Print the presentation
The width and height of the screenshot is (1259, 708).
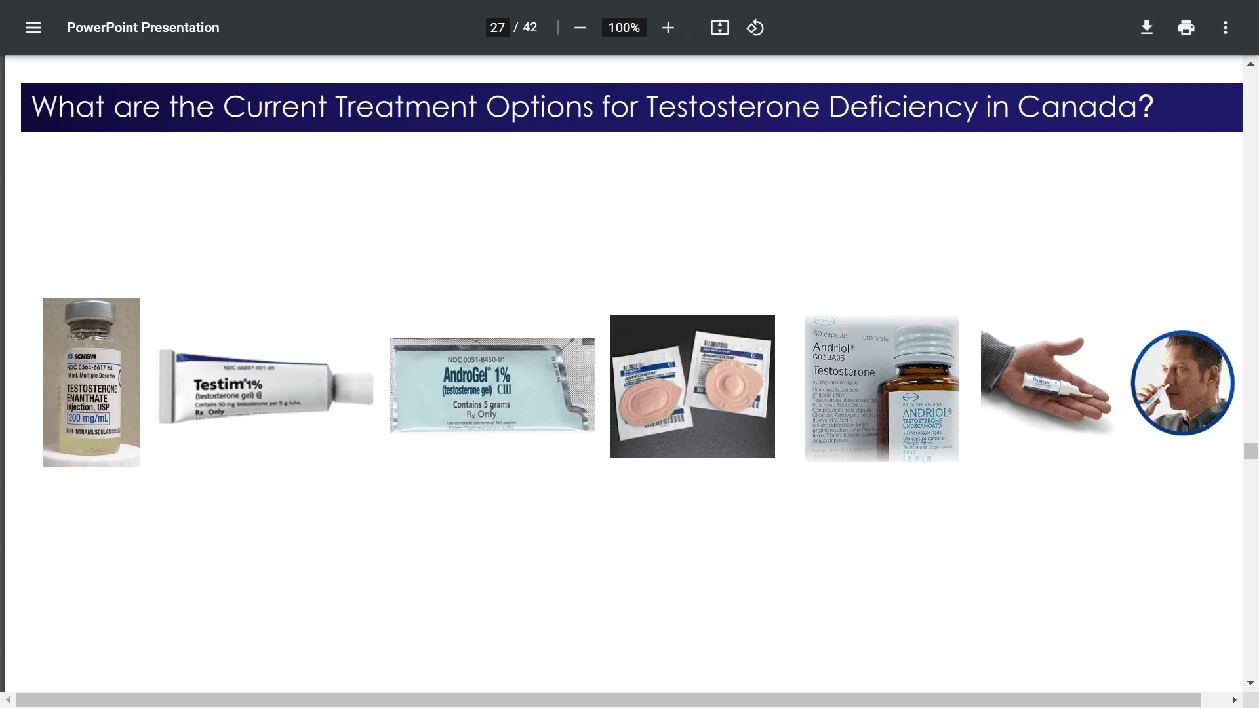point(1186,28)
